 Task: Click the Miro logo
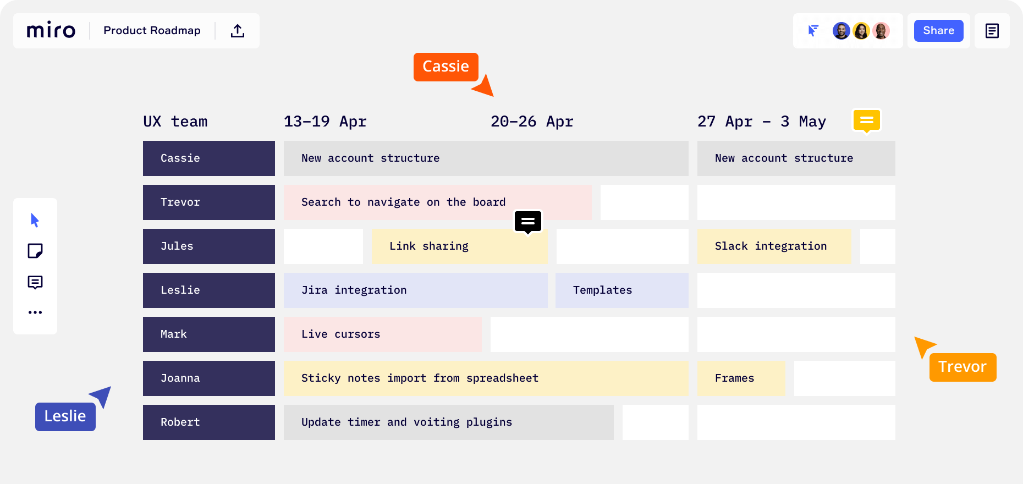point(51,31)
